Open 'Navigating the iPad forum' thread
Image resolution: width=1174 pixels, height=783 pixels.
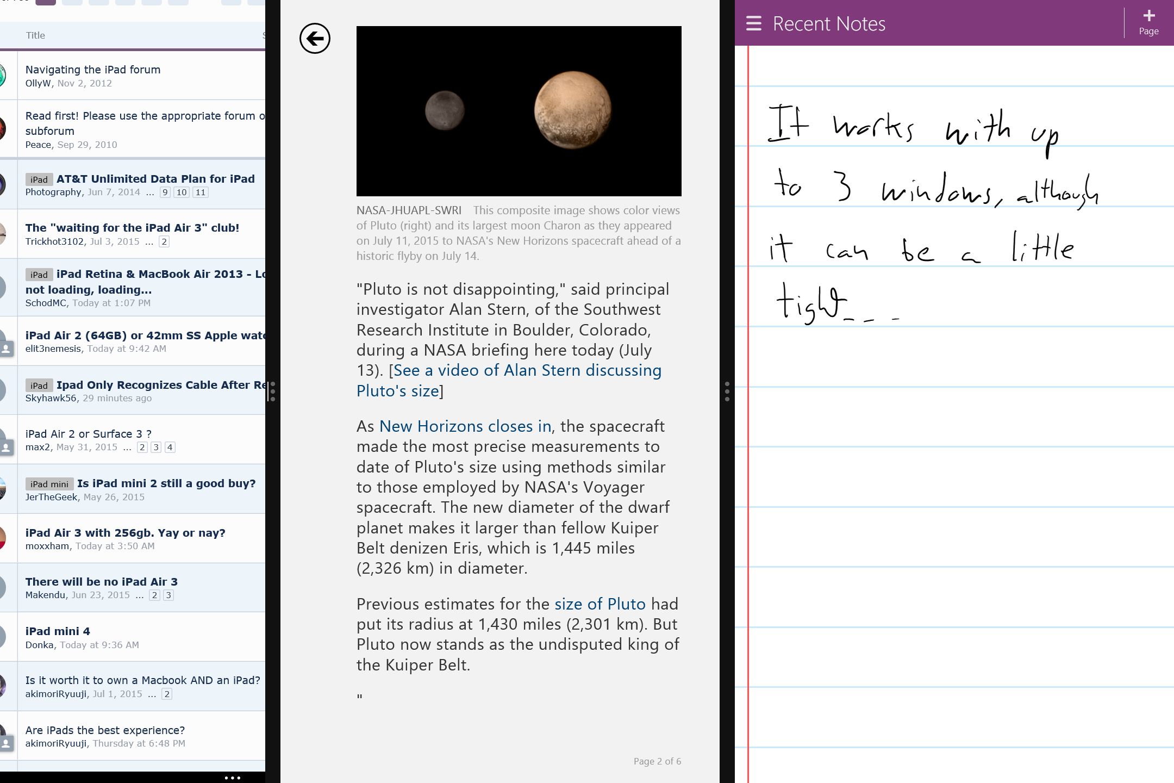[x=93, y=70]
